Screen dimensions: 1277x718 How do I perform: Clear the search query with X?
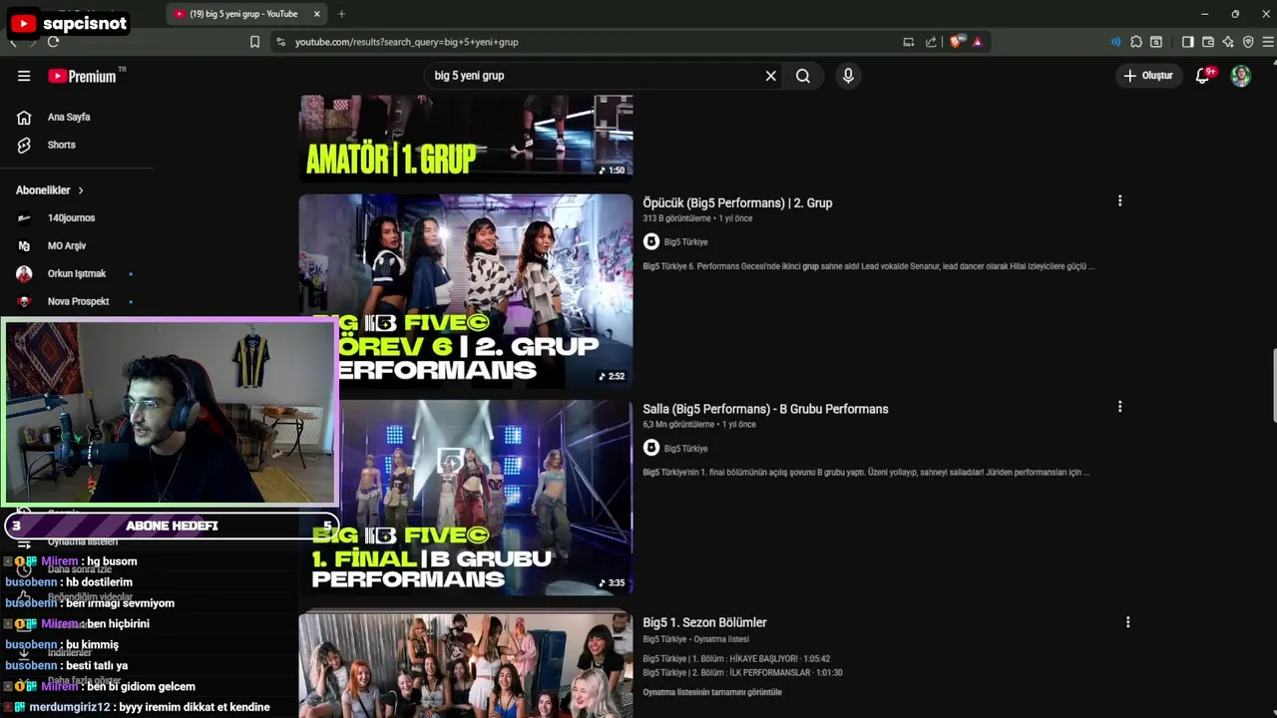coord(770,76)
